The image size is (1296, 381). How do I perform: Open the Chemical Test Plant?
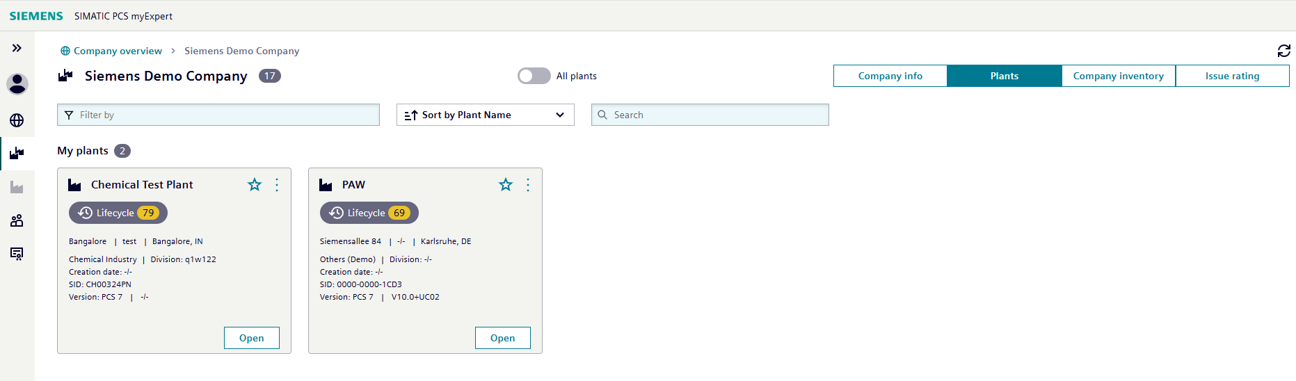pyautogui.click(x=251, y=338)
